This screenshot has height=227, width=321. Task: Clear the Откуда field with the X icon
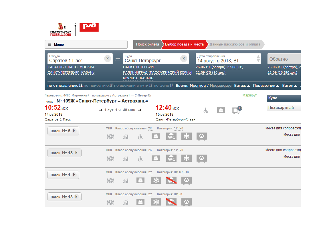click(x=108, y=58)
